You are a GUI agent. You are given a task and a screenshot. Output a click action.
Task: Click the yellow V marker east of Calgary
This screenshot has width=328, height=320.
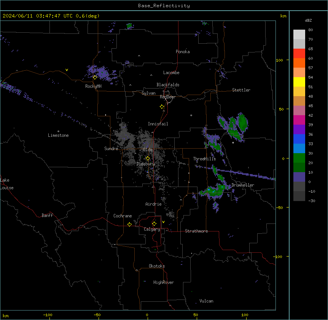[x=163, y=222]
